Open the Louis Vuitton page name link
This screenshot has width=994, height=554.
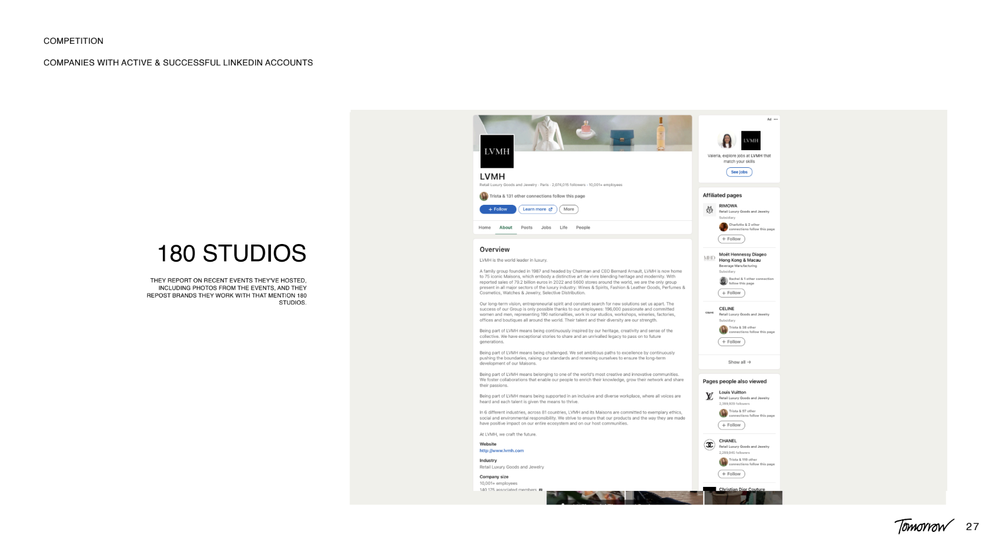pyautogui.click(x=732, y=392)
